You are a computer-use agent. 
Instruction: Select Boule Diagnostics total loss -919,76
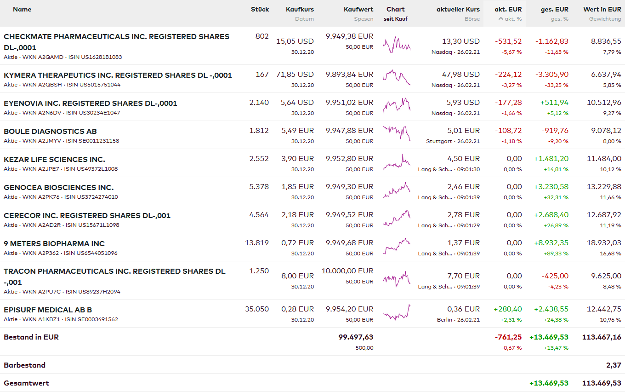(555, 131)
